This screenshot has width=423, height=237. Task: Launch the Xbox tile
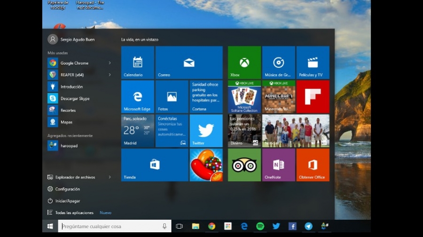244,62
